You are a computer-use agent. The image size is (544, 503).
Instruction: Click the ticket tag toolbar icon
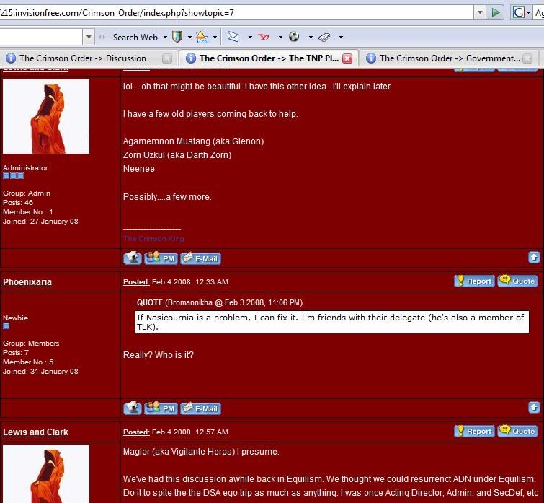click(324, 37)
